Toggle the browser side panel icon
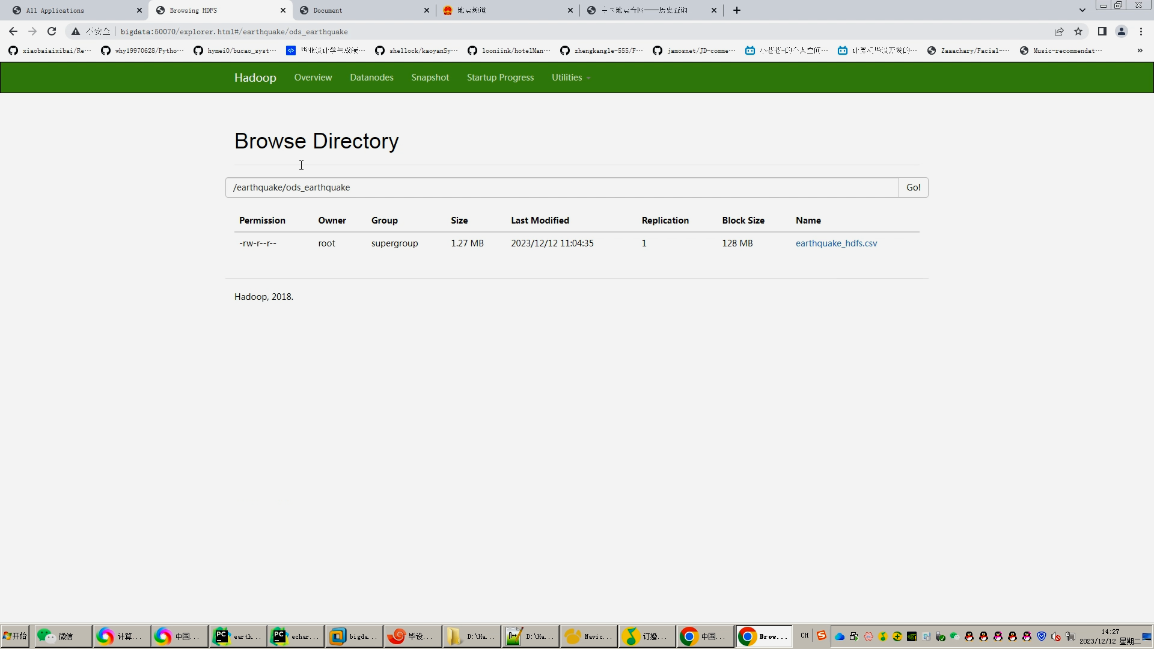 (x=1102, y=31)
